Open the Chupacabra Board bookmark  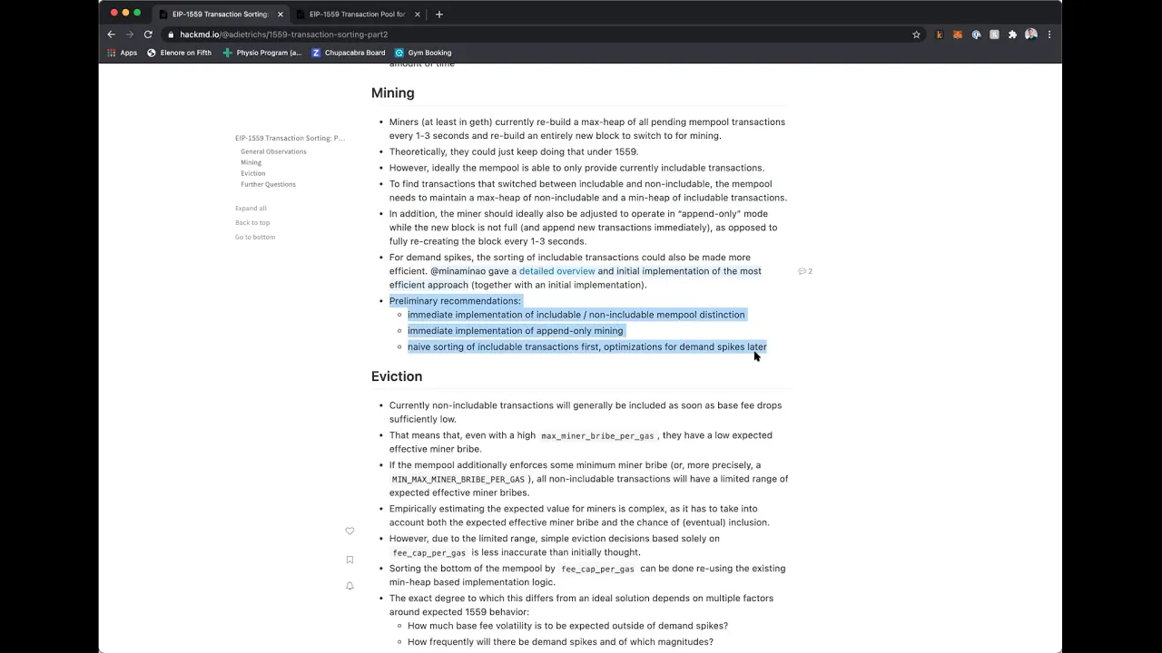tap(349, 53)
